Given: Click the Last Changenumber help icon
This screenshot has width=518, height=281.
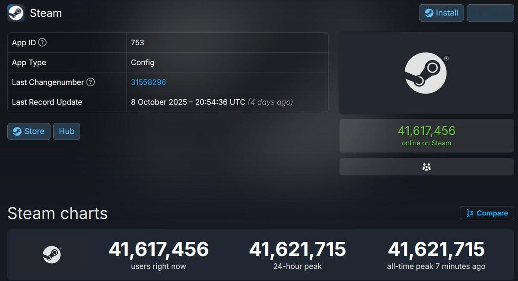Looking at the screenshot, I should click(91, 82).
